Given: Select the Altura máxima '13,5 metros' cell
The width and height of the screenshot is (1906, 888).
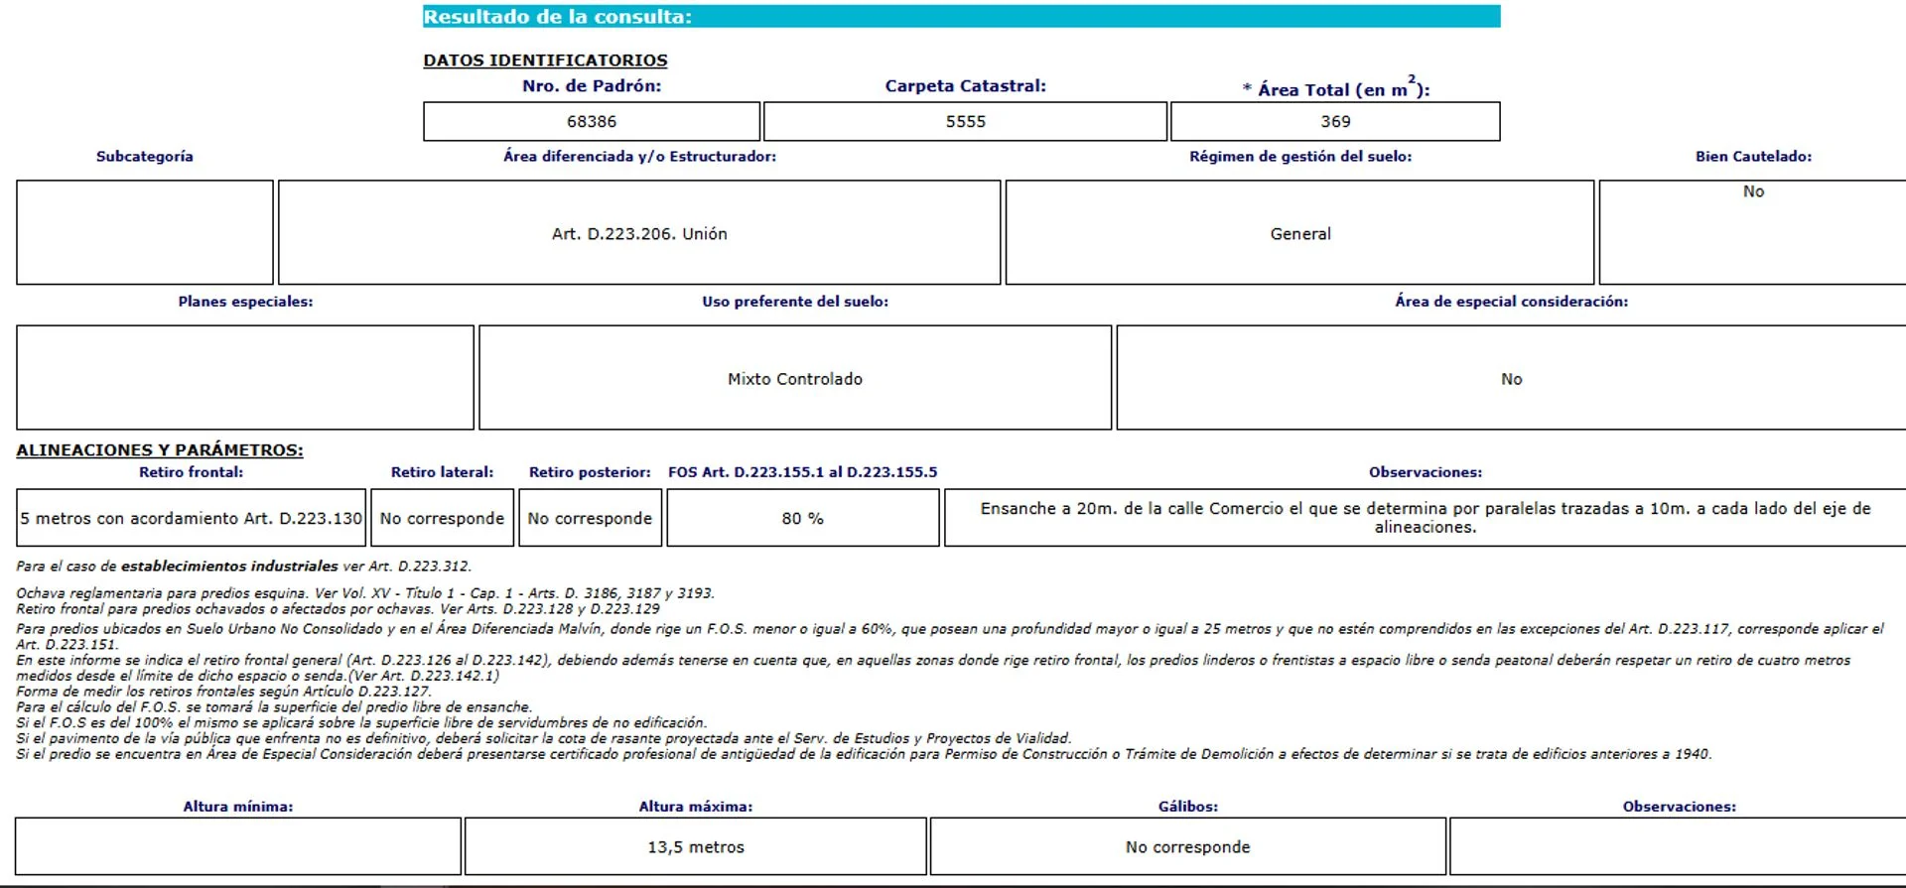Looking at the screenshot, I should click(696, 846).
